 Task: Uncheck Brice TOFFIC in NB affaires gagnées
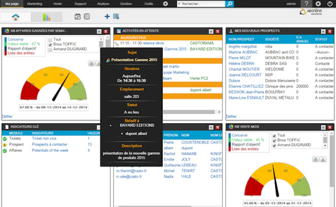click(50, 45)
